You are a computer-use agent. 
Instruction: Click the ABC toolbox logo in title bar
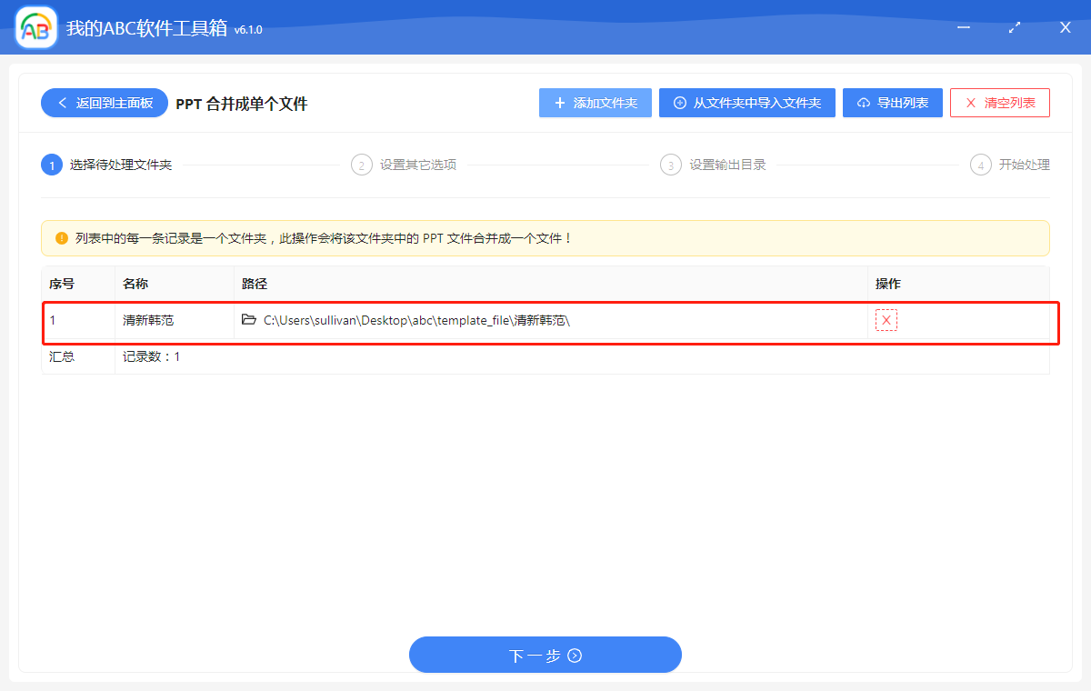click(x=35, y=27)
